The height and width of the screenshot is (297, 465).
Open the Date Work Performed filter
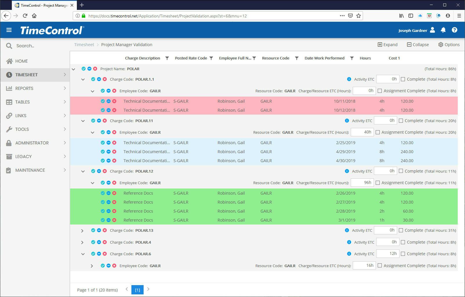[352, 58]
